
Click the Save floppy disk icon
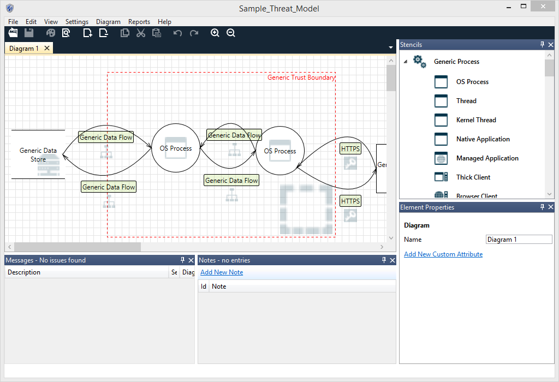coord(29,33)
